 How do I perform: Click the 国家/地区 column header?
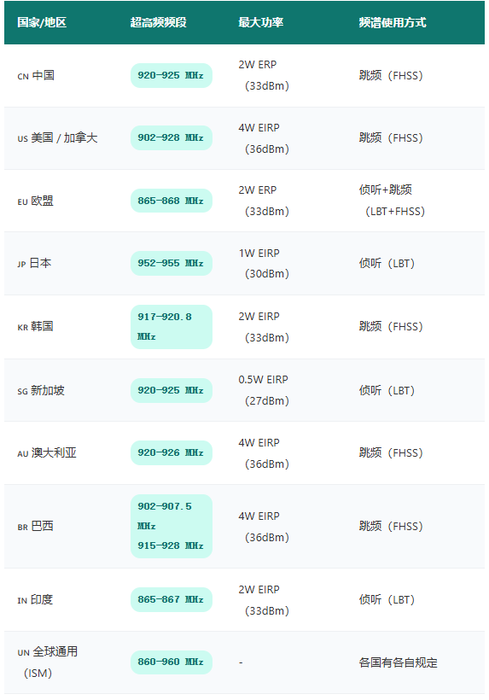[42, 22]
